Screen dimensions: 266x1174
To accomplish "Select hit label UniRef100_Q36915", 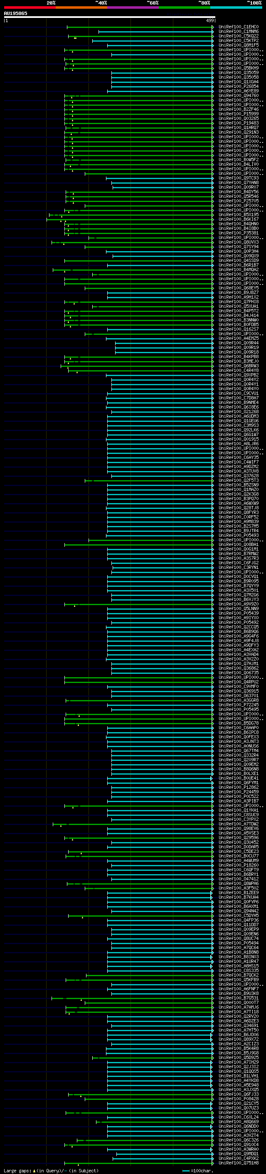I will coord(238,691).
